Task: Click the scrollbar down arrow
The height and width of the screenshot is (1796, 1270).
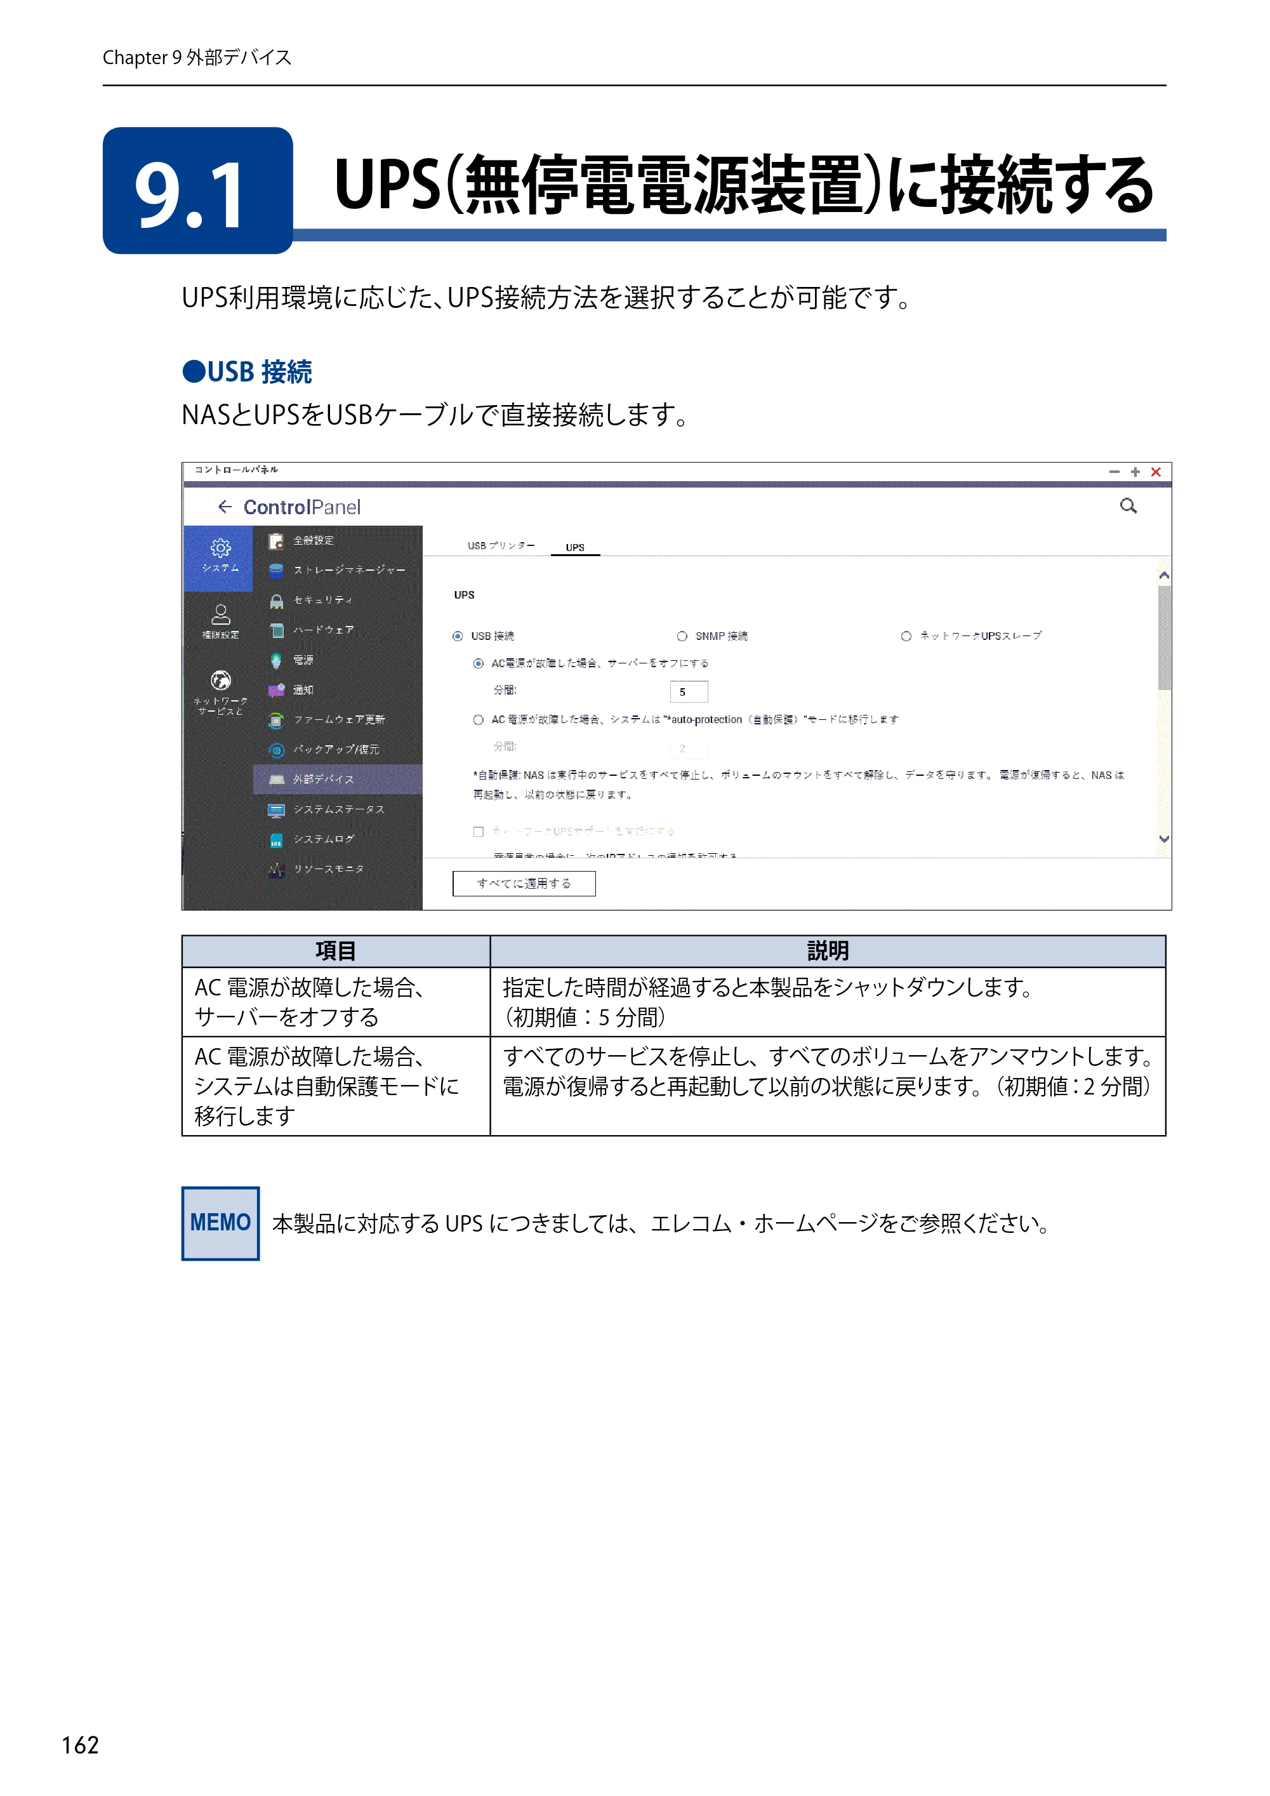Action: pos(1163,839)
